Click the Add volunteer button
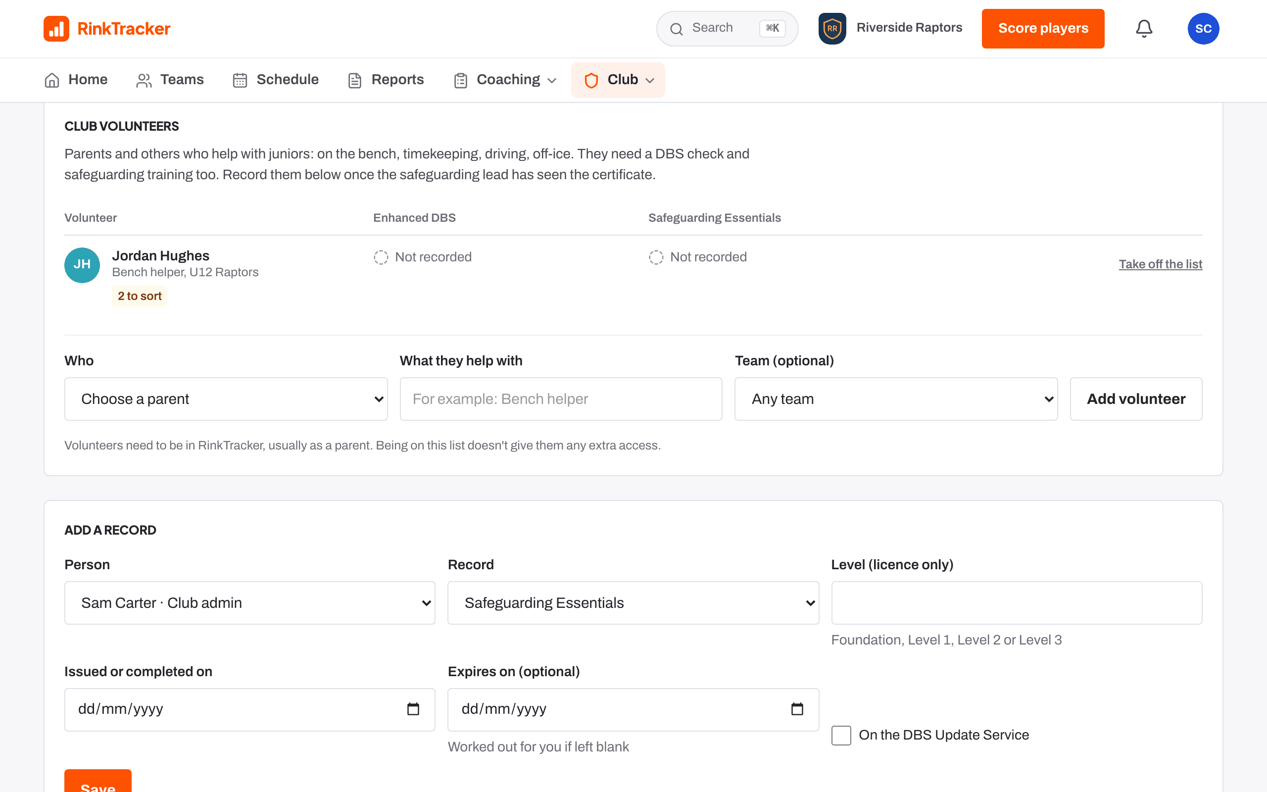 coord(1135,398)
